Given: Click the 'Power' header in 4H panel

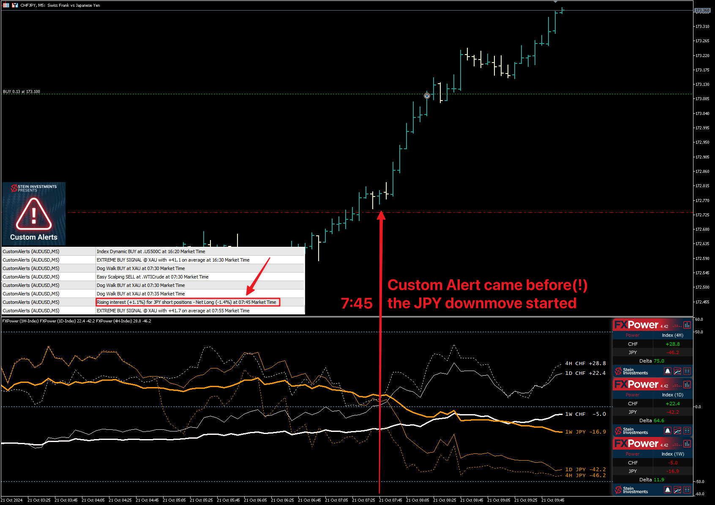Looking at the screenshot, I should pos(632,335).
